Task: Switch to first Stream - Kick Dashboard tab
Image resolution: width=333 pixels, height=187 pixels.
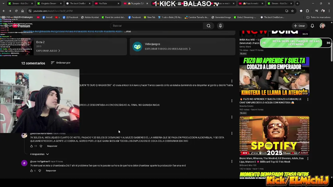Action: click(20, 3)
